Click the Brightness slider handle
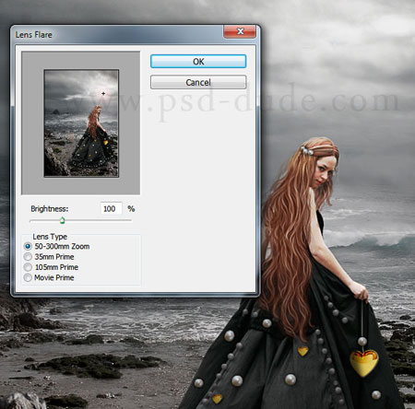415x409 pixels. point(63,220)
